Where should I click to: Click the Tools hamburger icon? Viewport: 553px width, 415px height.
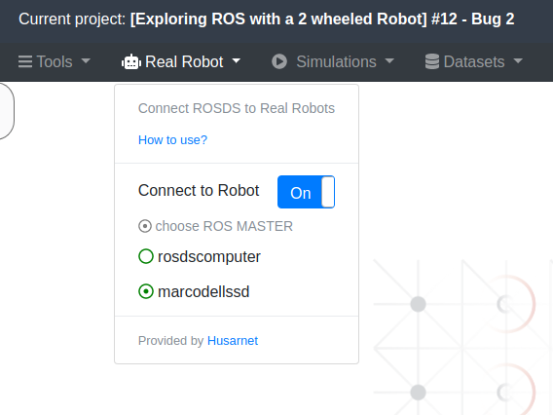[25, 61]
